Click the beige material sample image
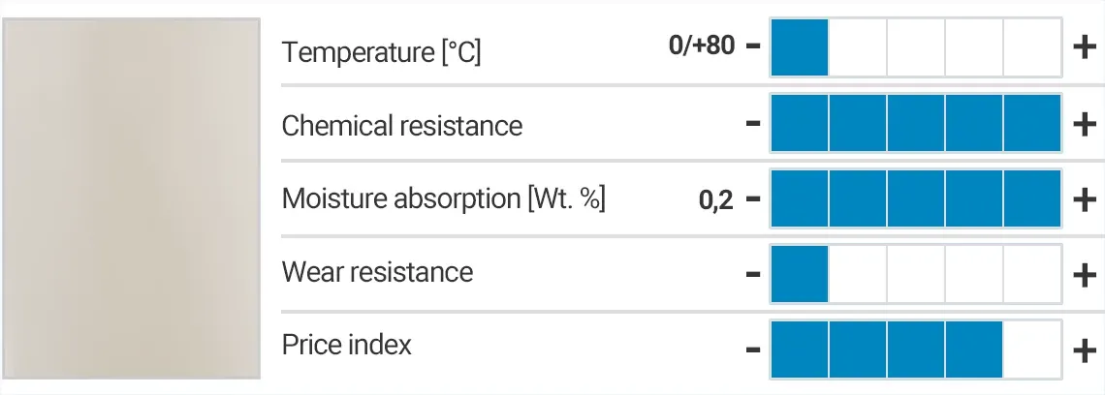This screenshot has height=395, width=1105. click(131, 198)
